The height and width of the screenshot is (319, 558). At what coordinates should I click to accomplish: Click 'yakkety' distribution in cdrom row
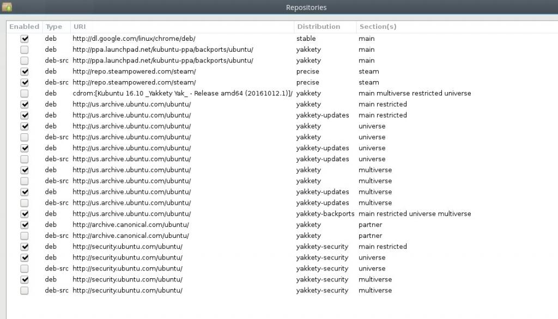pyautogui.click(x=308, y=94)
